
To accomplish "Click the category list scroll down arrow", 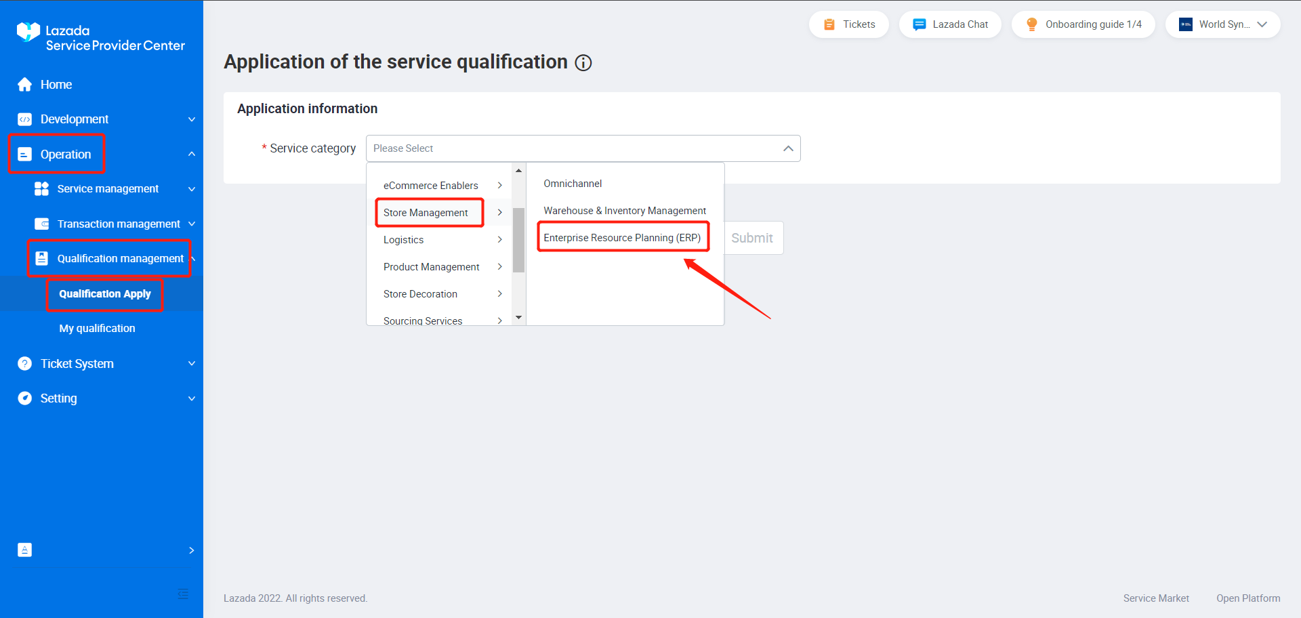I will coord(519,317).
